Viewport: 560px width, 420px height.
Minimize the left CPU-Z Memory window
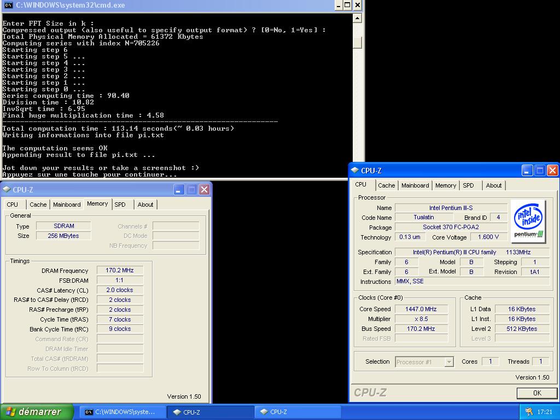pos(179,189)
